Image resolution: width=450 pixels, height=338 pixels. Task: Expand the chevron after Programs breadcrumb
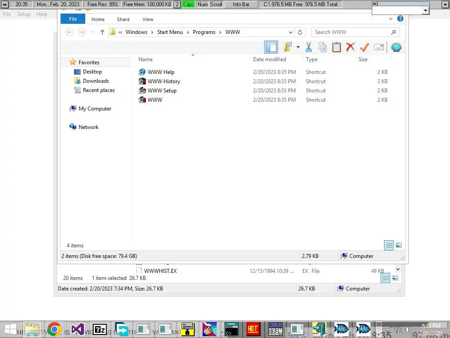(221, 32)
